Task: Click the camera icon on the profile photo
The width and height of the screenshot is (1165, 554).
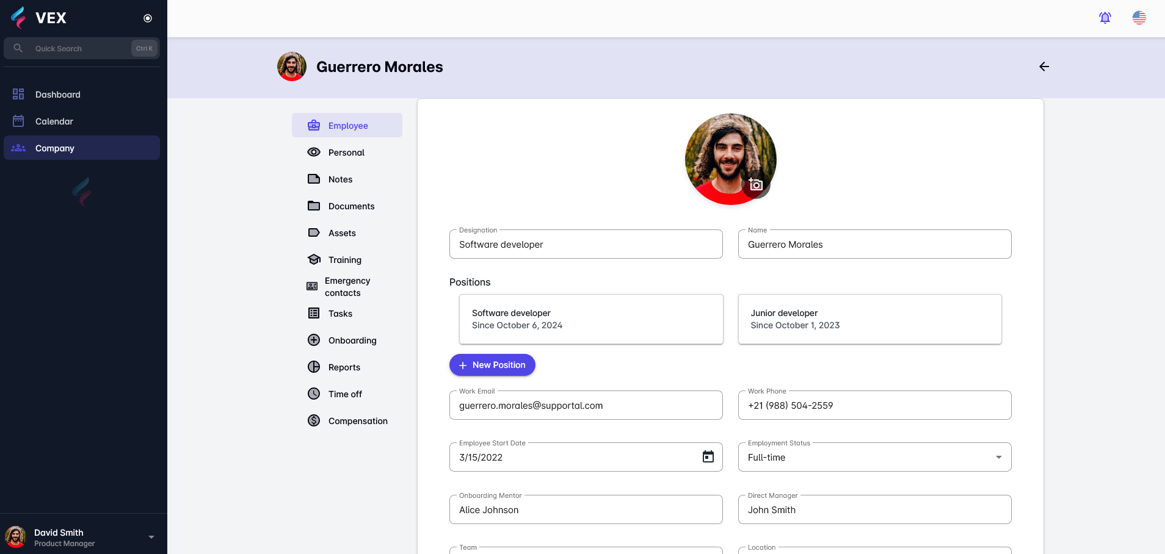Action: 756,184
